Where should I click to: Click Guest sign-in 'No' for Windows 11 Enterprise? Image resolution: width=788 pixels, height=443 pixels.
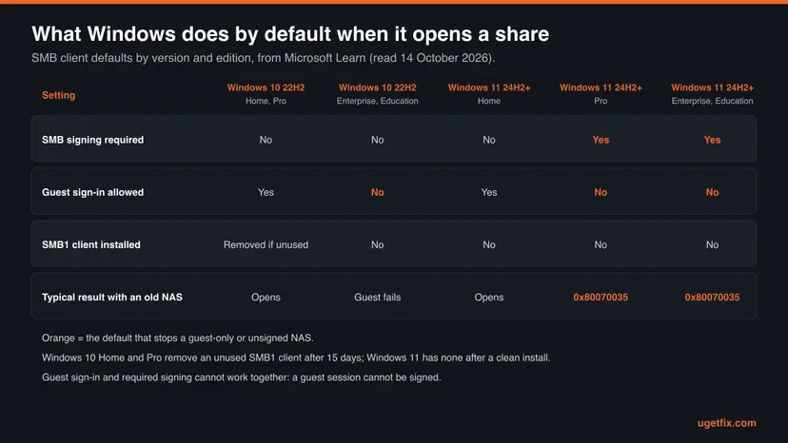712,192
